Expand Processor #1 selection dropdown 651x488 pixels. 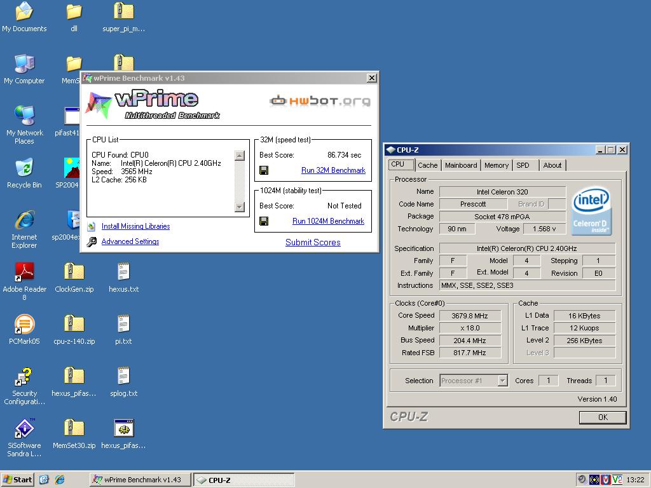(503, 381)
